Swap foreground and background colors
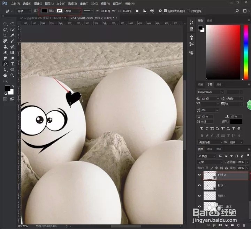This screenshot has height=229, width=251. (13, 86)
